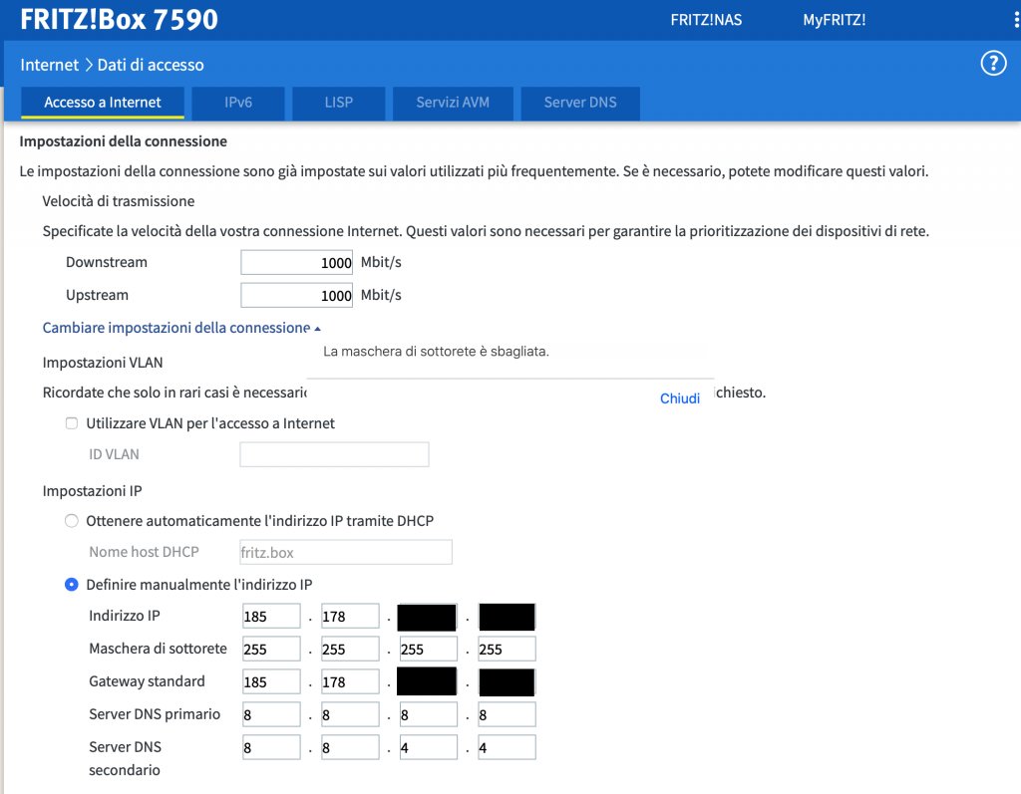Switch to the IPv6 tab
The image size is (1021, 794).
pos(238,103)
